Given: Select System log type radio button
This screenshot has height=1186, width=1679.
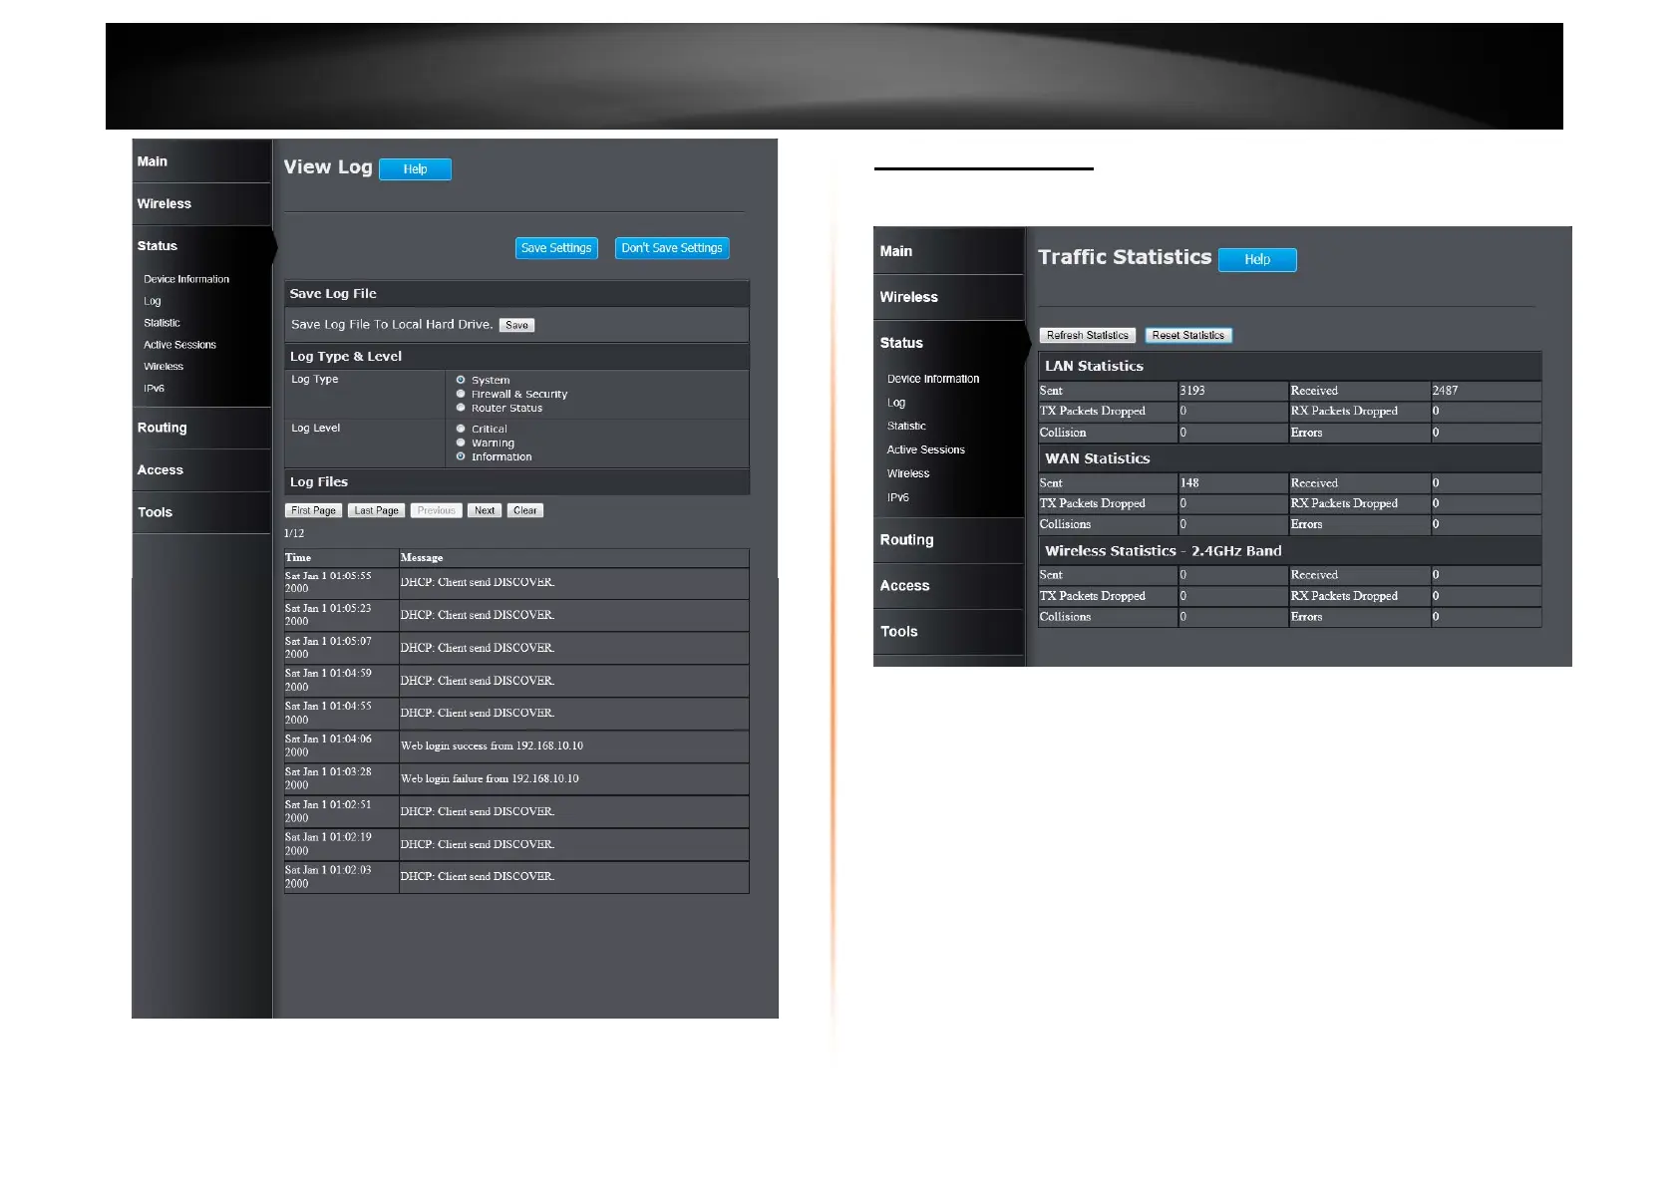Looking at the screenshot, I should 461,380.
